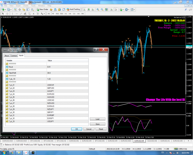Click the Save inputs button
193x155 pixels.
98,124
